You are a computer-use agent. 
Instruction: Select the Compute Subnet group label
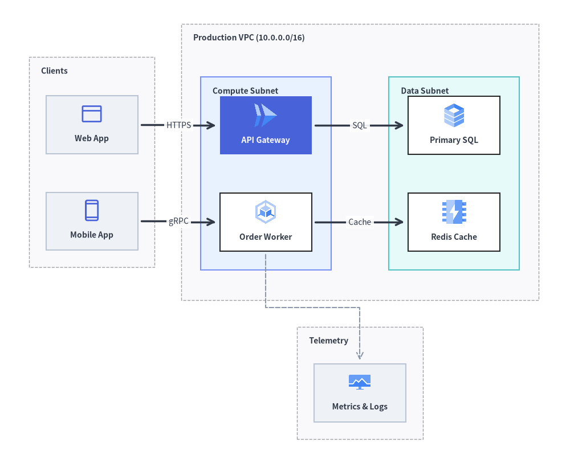pyautogui.click(x=245, y=91)
